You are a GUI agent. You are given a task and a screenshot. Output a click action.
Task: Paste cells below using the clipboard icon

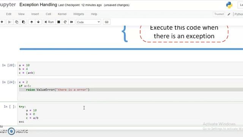(x=24, y=22)
